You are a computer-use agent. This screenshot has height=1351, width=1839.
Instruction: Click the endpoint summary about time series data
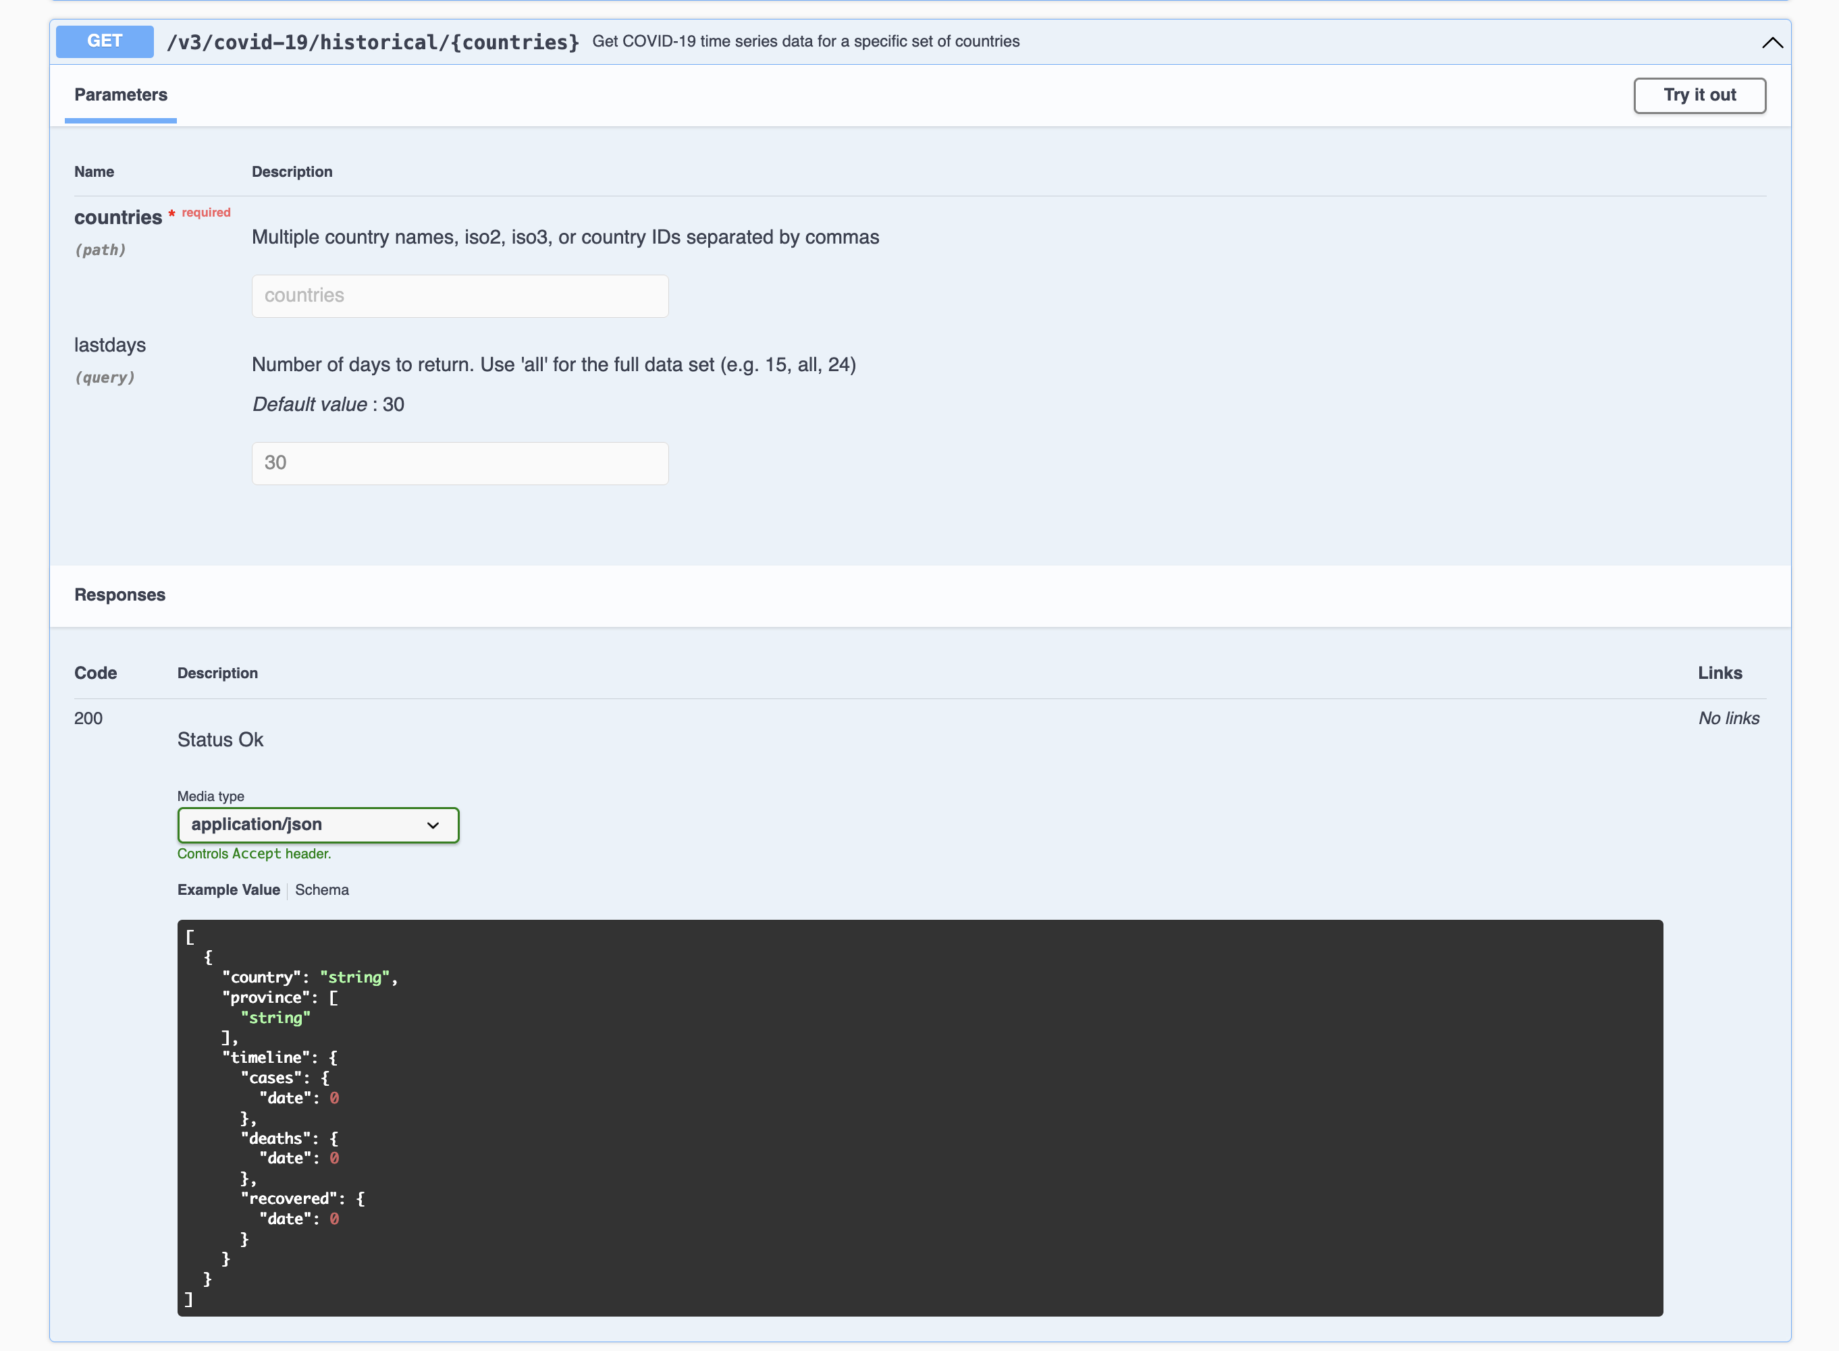(x=805, y=42)
